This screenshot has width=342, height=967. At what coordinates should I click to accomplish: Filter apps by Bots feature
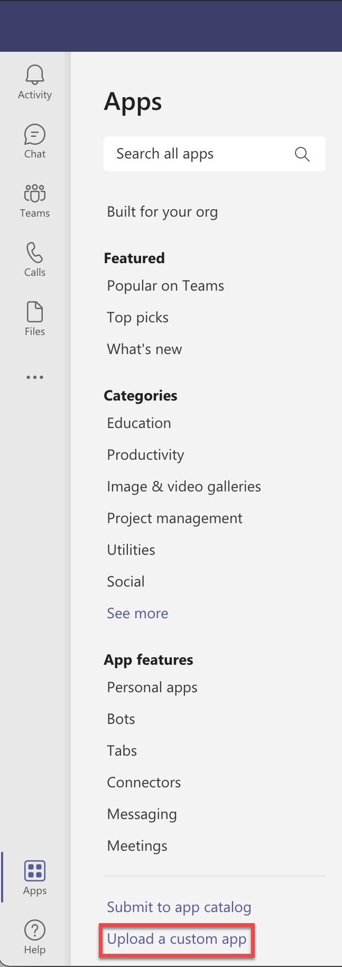coord(121,719)
